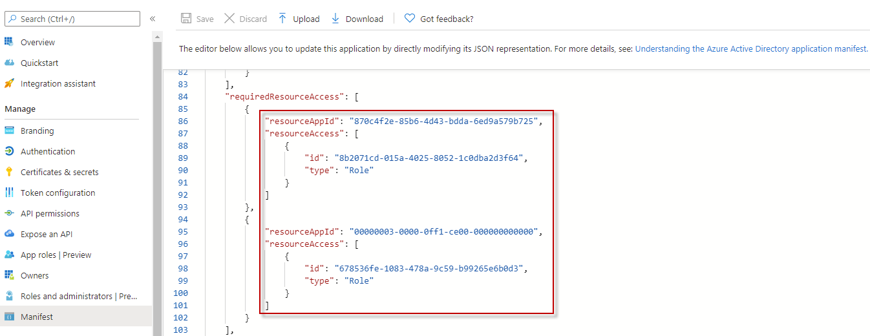
Task: Click resourceAppId value 870c4f2e-85b6-4d43-bdda-6ed9a579b725
Action: 443,121
